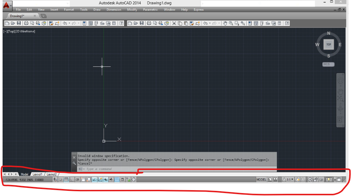Image resolution: width=351 pixels, height=196 pixels.
Task: Click Quick View Drawings in status bar
Action: (x=276, y=179)
